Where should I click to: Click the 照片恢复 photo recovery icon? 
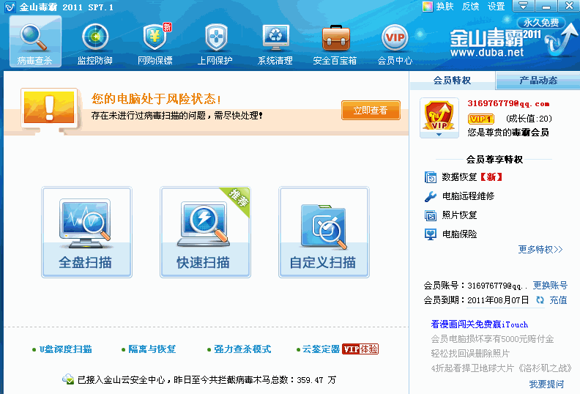coord(430,215)
